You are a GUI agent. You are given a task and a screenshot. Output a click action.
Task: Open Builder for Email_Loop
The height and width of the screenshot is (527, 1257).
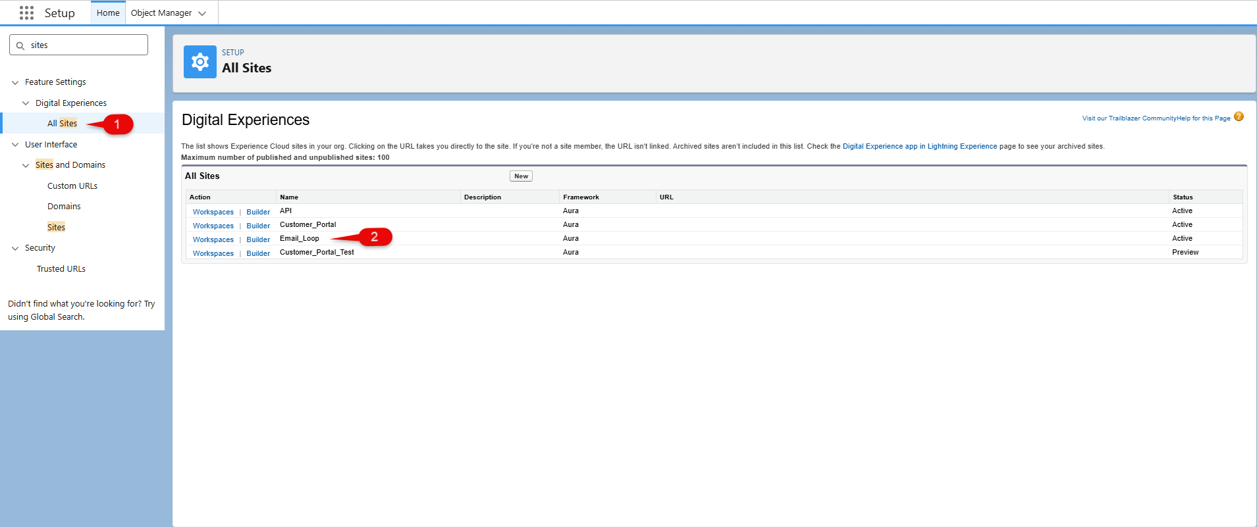[x=258, y=239]
